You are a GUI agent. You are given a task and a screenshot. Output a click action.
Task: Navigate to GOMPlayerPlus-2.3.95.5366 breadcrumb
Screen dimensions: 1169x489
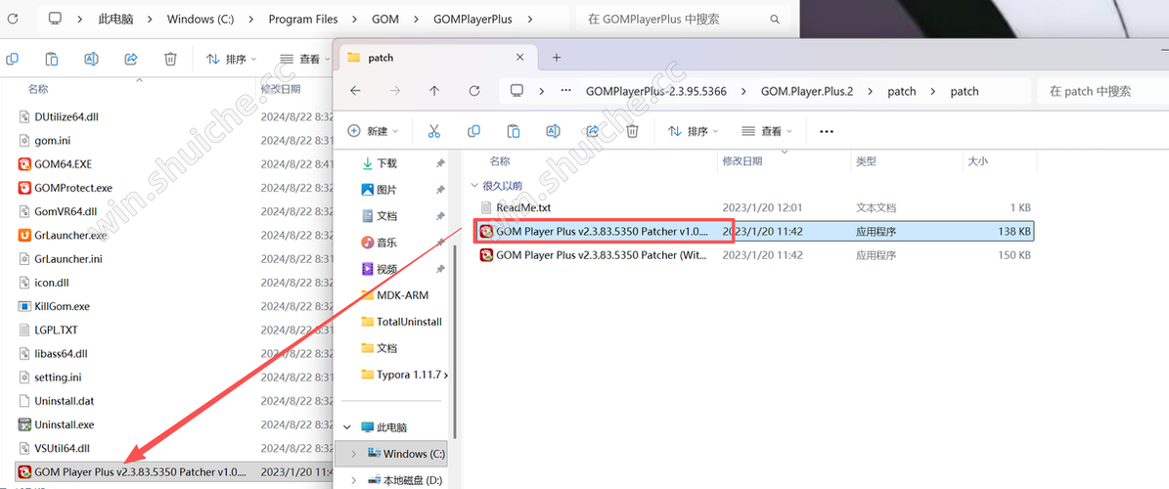656,91
